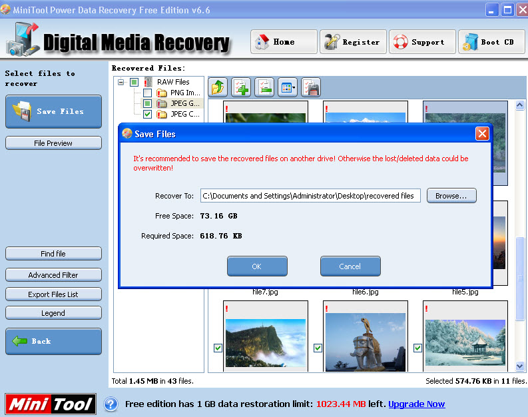Click the Legend button

coord(53,313)
